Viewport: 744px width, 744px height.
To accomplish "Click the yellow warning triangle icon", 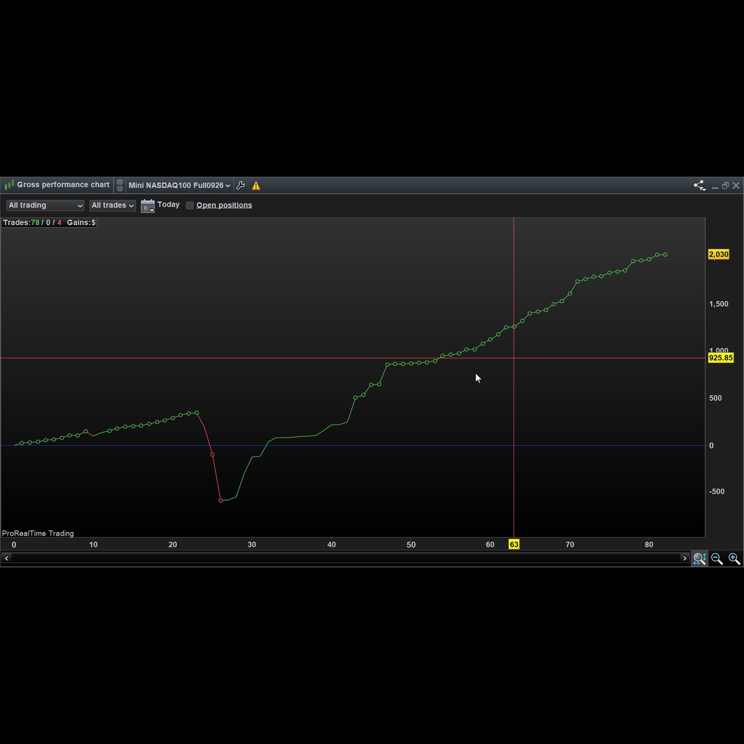I will pos(256,185).
